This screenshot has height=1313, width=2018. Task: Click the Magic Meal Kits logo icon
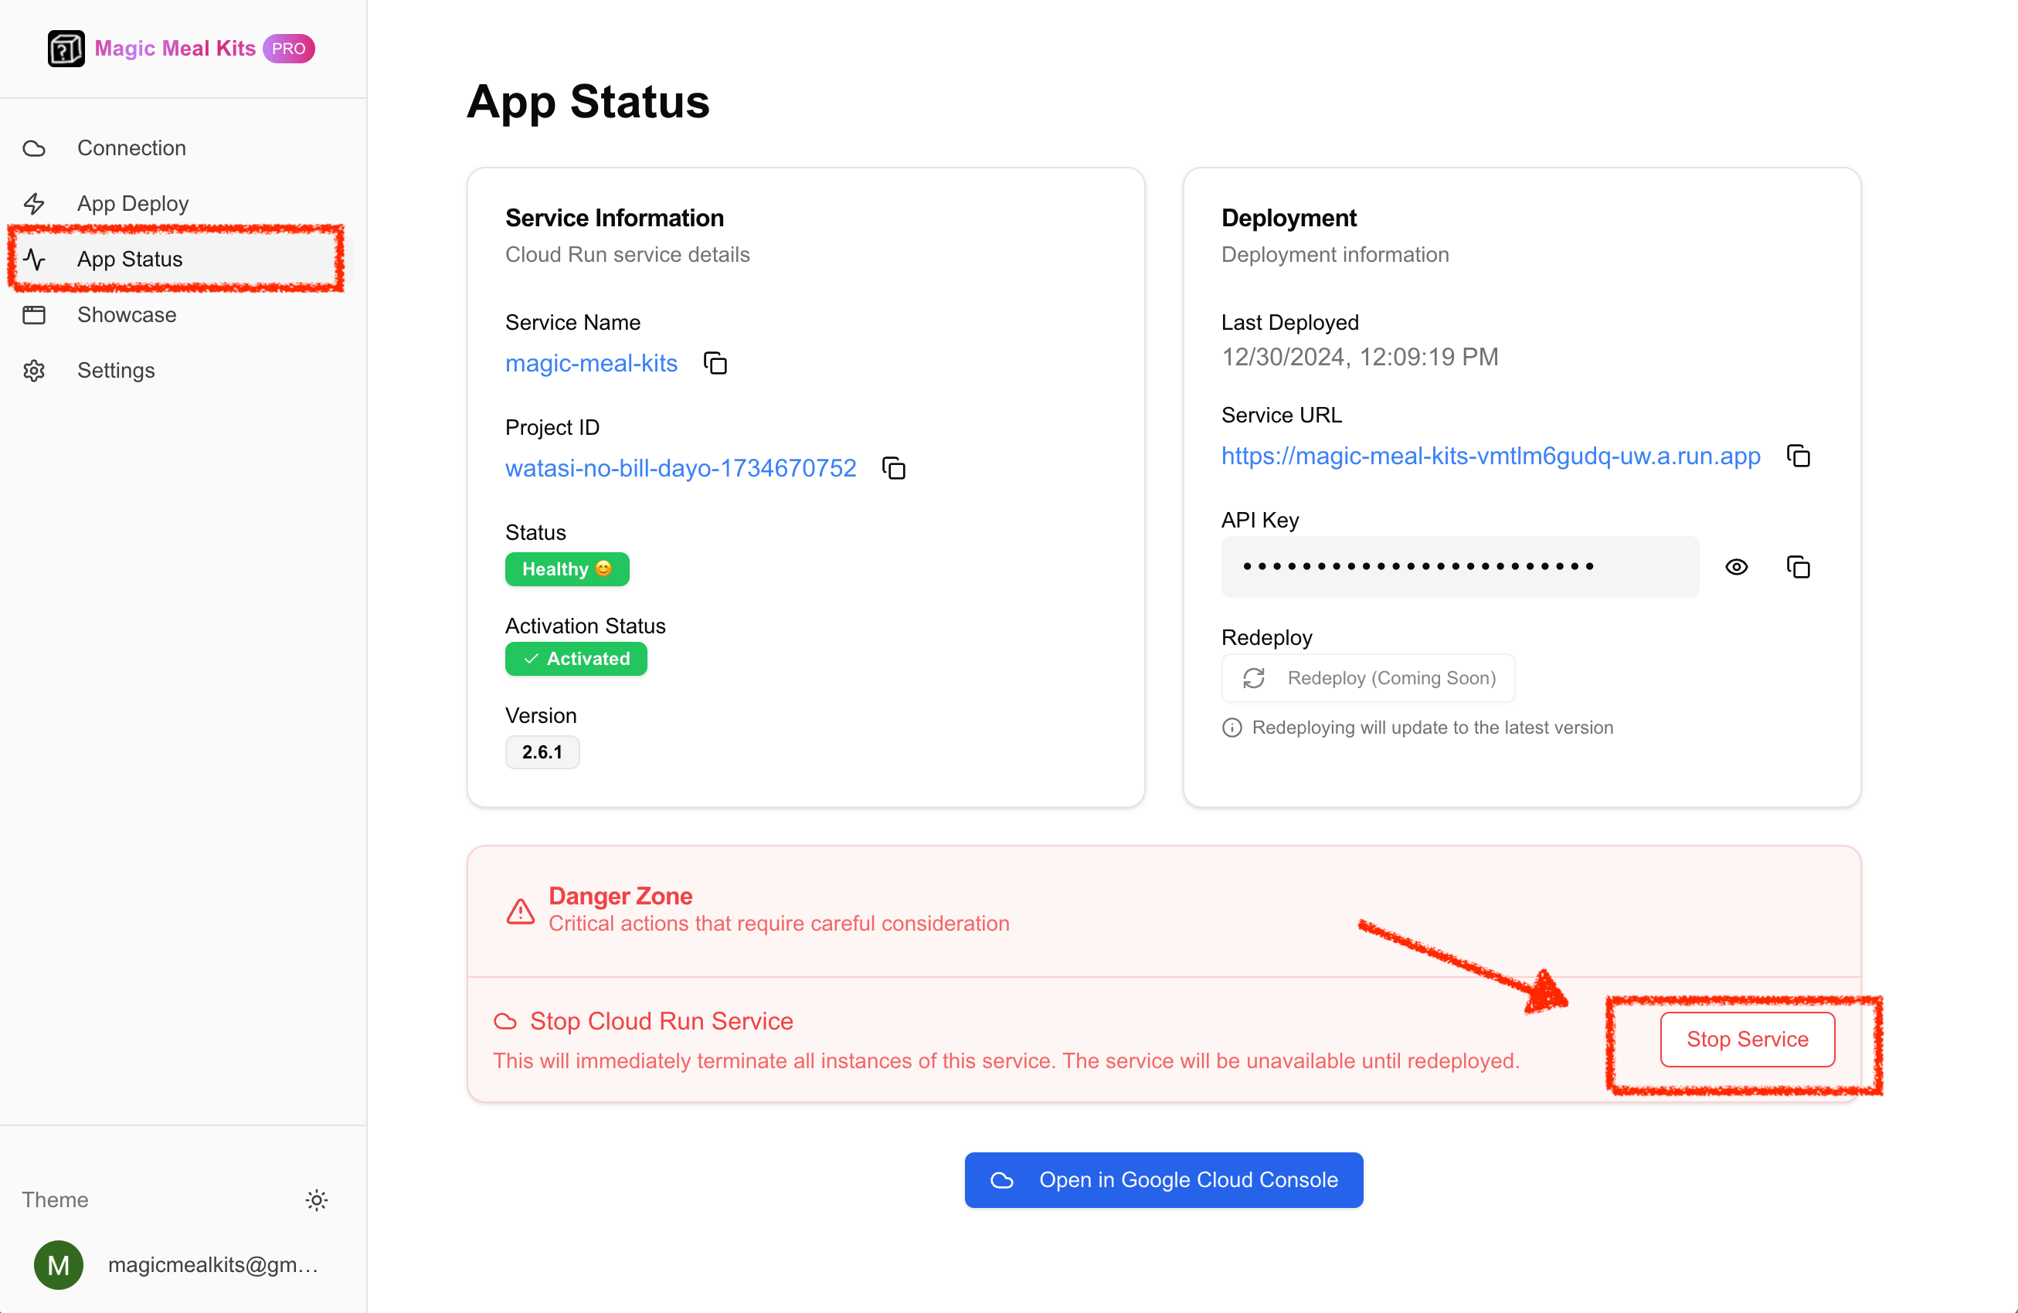click(66, 49)
